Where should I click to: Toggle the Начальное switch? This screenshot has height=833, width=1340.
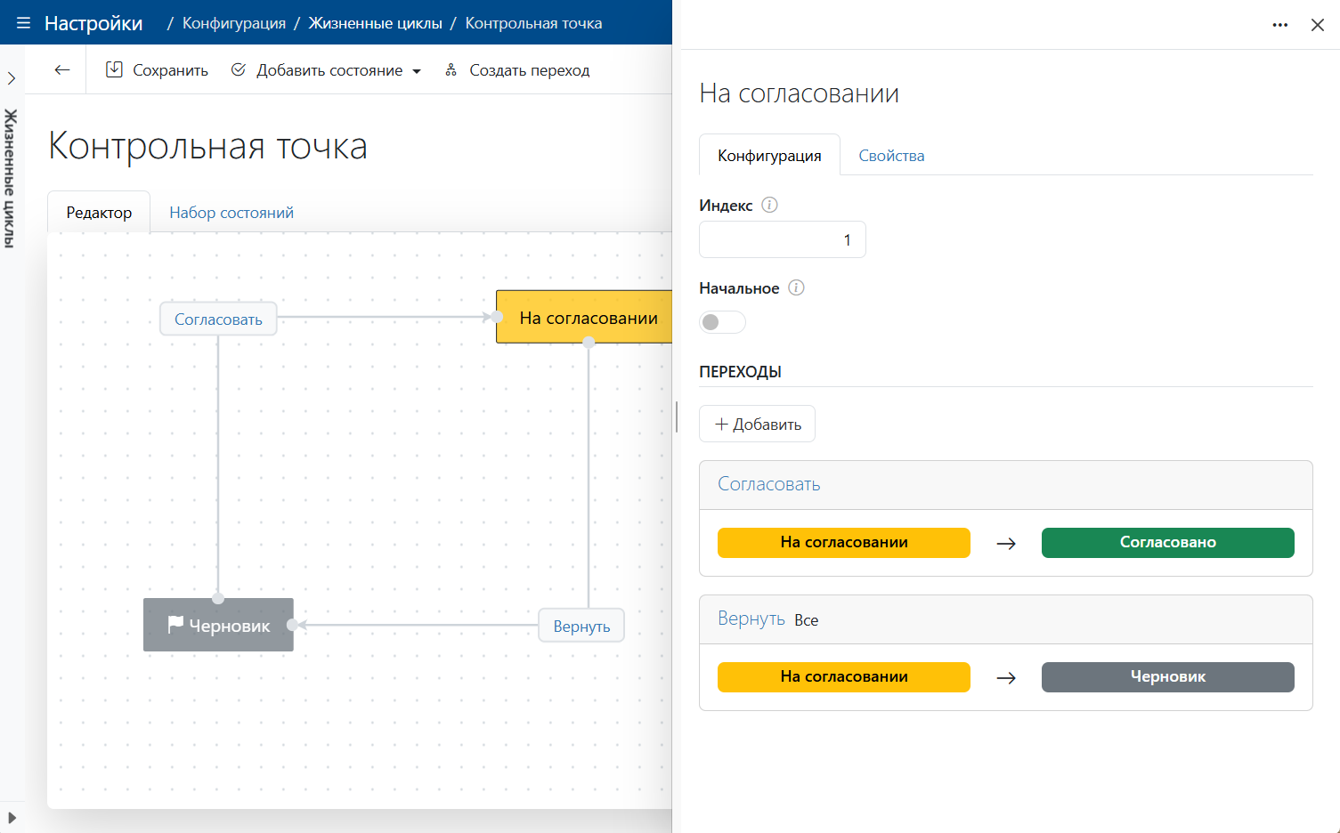(722, 322)
